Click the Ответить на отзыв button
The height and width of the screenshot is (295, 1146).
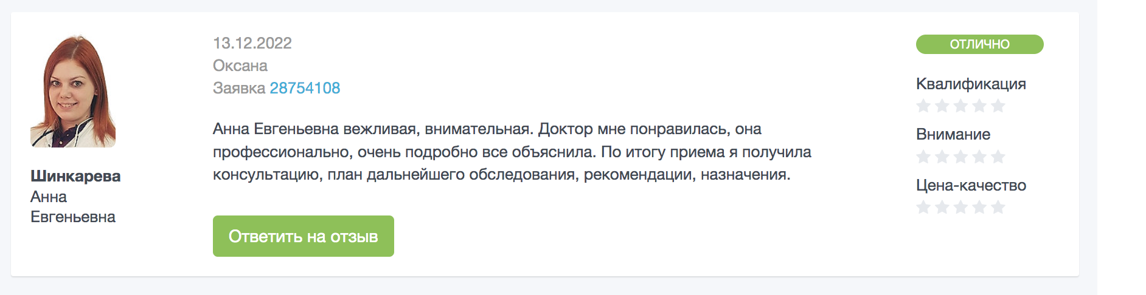(x=304, y=236)
